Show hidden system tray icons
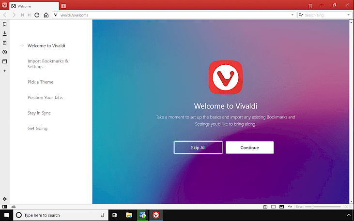Screen dimensions: 354x221 348,215
